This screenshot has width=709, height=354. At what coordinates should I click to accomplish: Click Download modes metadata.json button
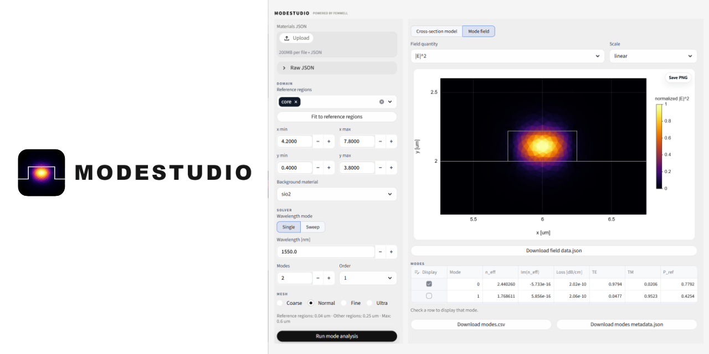[626, 325]
